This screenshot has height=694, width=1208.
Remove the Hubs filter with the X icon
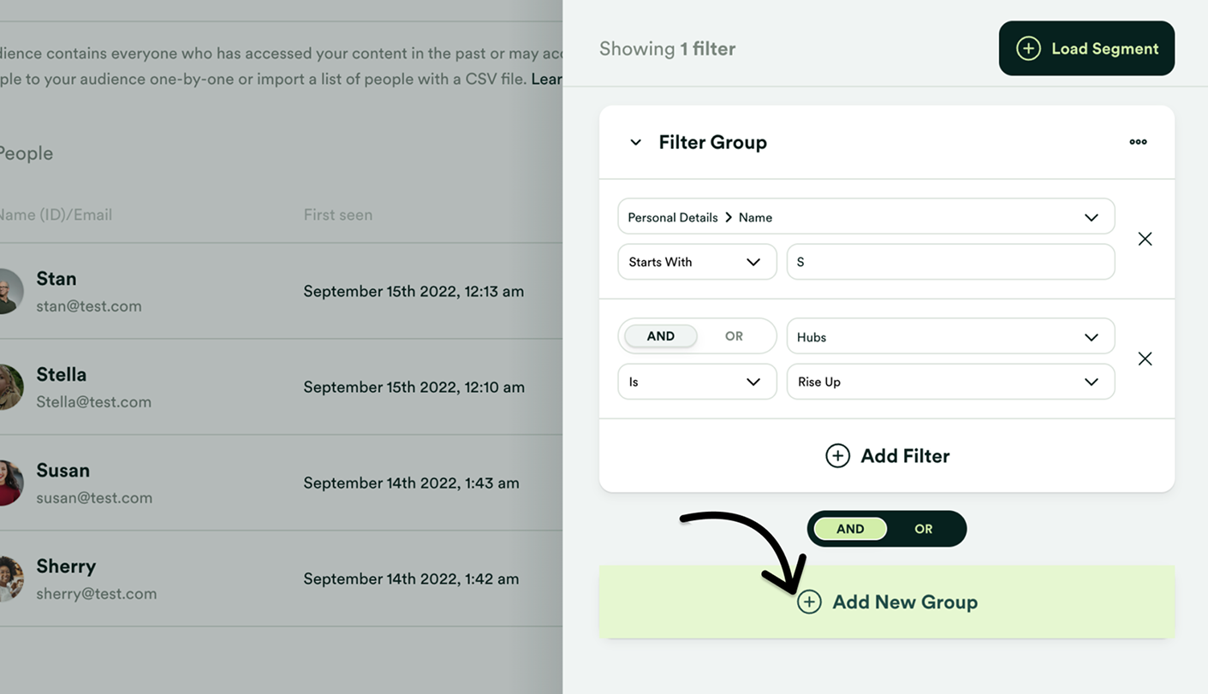click(x=1145, y=359)
